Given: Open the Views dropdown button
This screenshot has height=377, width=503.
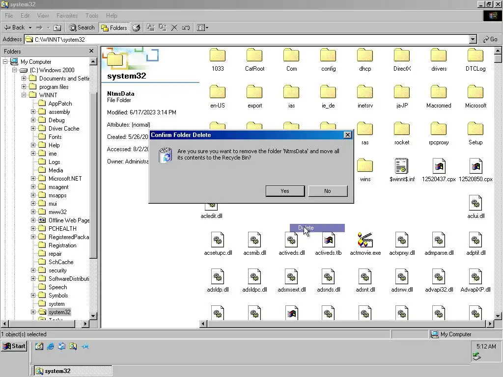Looking at the screenshot, I should [202, 27].
